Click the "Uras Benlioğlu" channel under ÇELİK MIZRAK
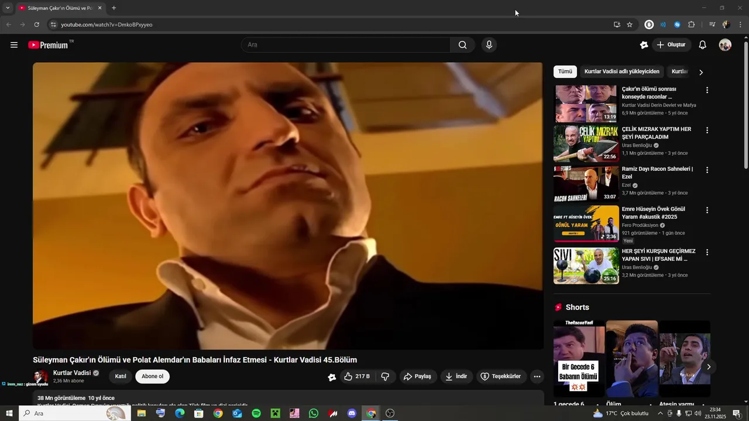The height and width of the screenshot is (421, 749). coord(637,146)
